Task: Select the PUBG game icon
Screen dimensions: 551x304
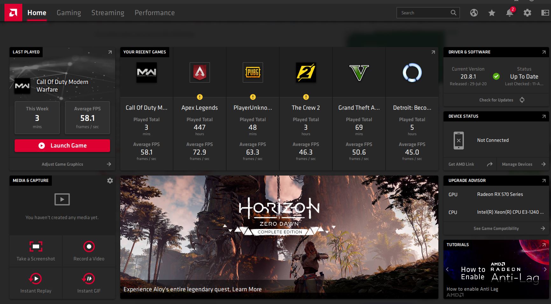Action: (x=253, y=73)
